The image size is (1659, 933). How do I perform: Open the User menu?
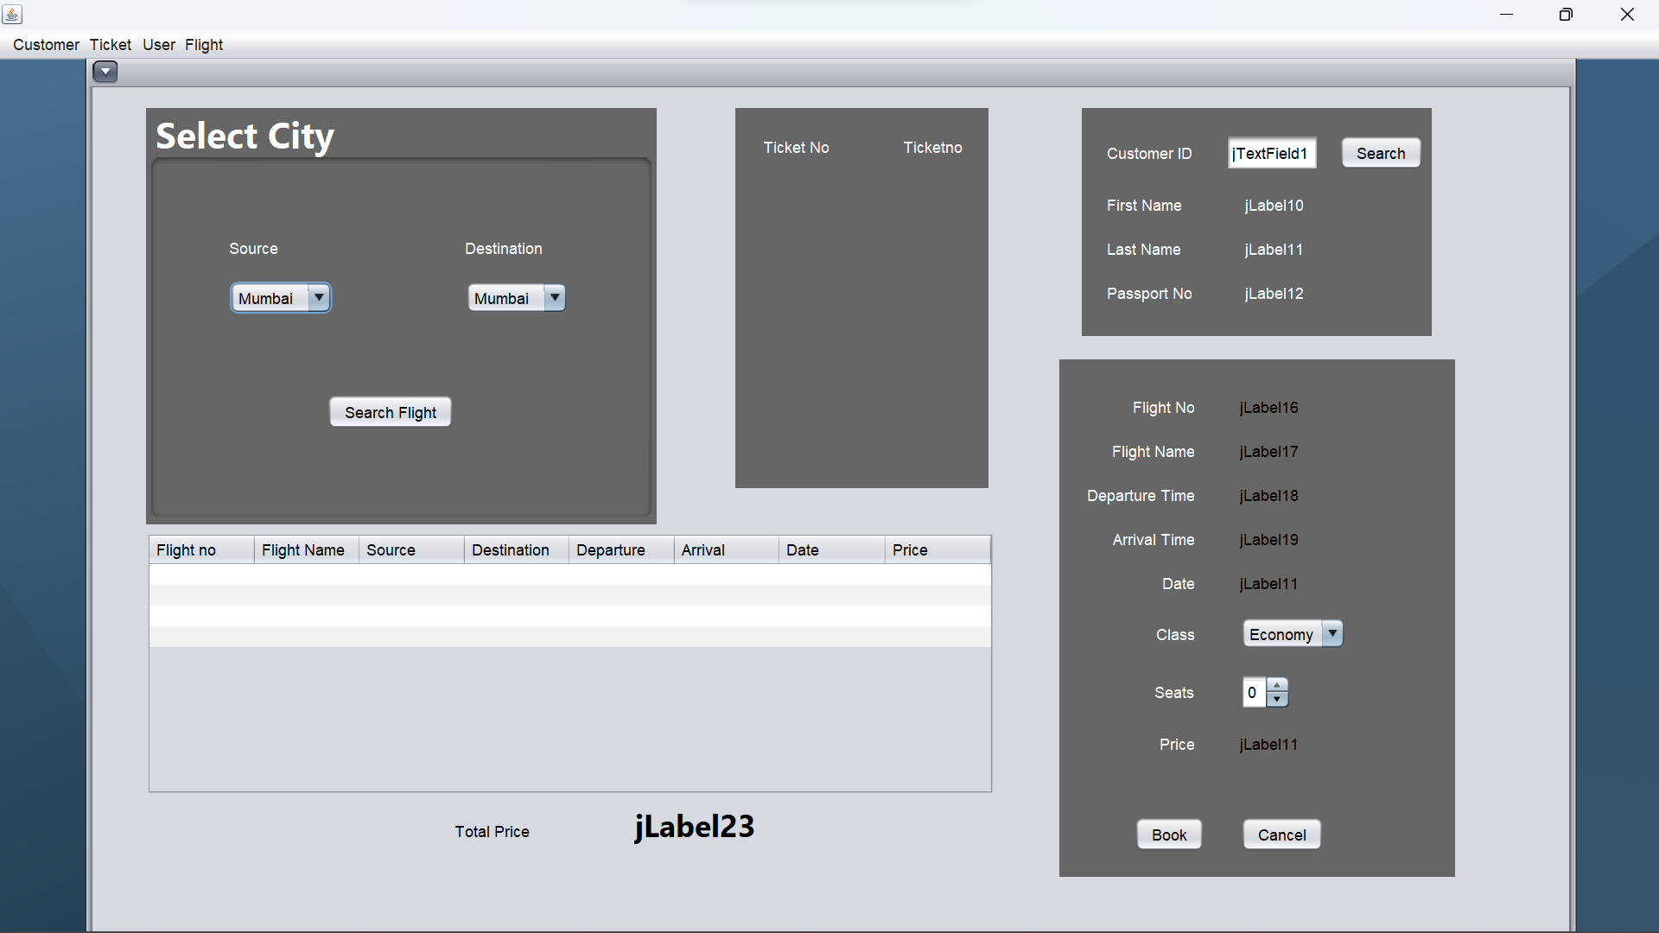pyautogui.click(x=159, y=45)
